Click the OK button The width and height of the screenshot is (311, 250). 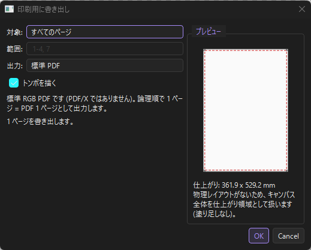(x=259, y=236)
